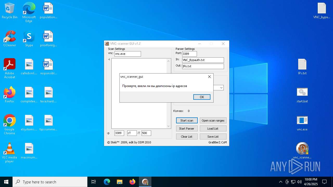Select the maximum image file
Viewport: 333px width, 187px height.
pos(29,151)
